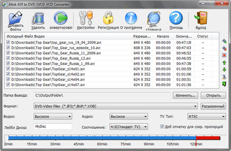Open Настройки wrench and screwdriver icon
The height and width of the screenshot is (151, 231).
pyautogui.click(x=86, y=18)
